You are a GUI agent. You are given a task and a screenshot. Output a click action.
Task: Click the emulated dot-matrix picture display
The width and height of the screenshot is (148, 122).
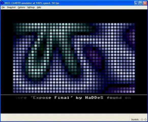pos(74,58)
